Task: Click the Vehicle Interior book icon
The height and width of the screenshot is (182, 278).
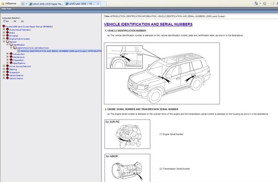Action: [x=7, y=78]
